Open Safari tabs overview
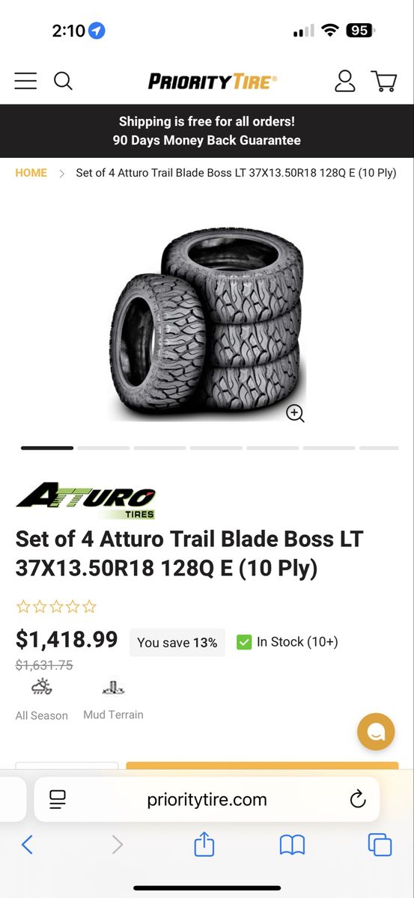The height and width of the screenshot is (898, 414). [380, 845]
